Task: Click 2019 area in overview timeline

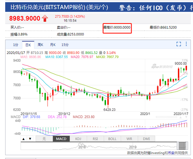Action: point(133,147)
